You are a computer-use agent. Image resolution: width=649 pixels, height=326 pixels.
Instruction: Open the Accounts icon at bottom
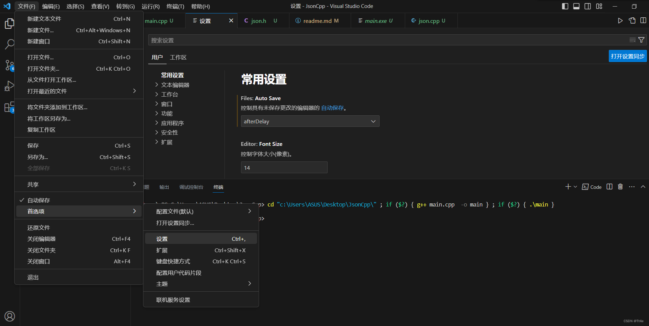10,316
